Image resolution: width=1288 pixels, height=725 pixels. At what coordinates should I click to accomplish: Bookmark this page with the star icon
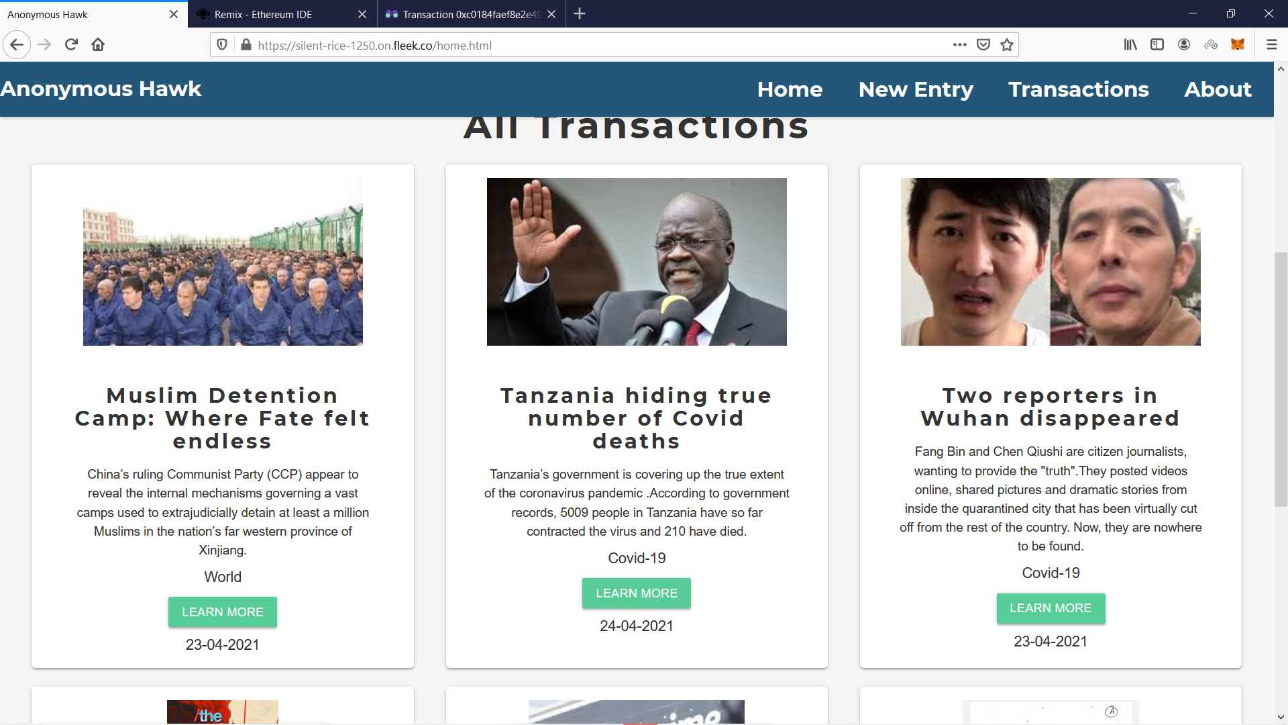click(x=1006, y=45)
